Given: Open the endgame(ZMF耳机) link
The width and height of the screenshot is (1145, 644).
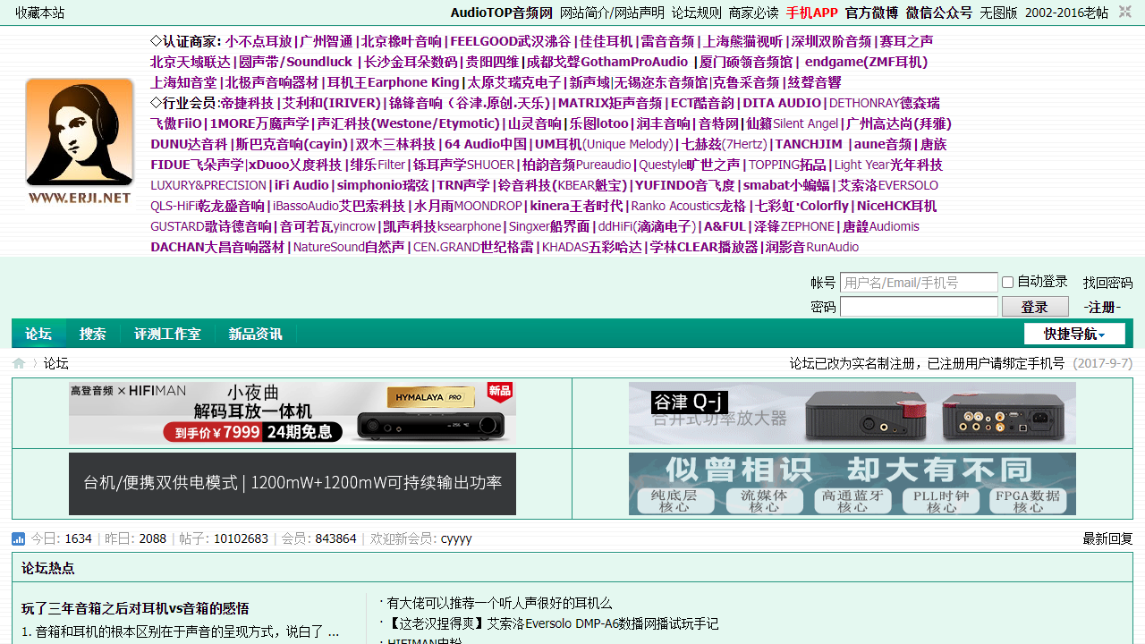Looking at the screenshot, I should pos(866,62).
